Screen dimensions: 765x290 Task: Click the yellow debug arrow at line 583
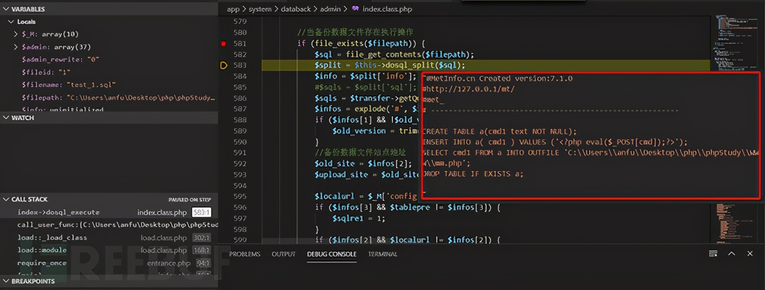click(x=223, y=65)
